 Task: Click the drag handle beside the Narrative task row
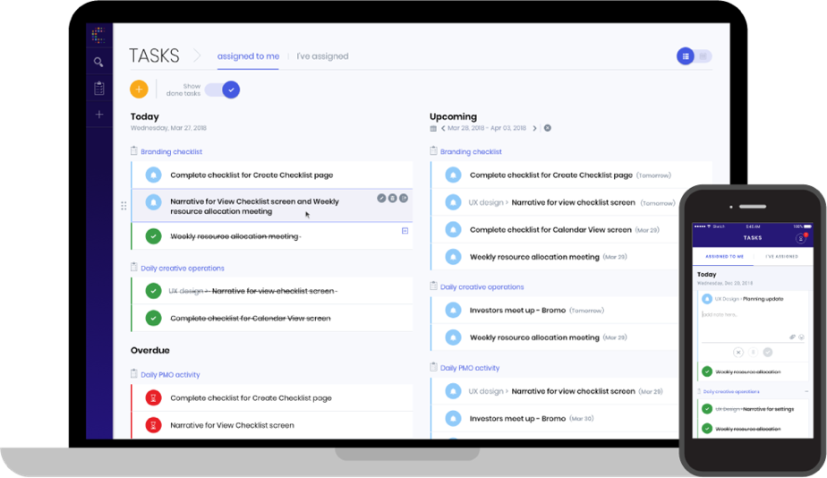click(124, 206)
